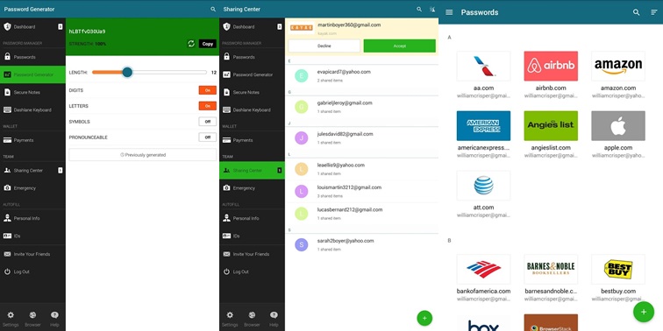
Task: Open contact leaellis9@yahoo.com
Action: 362,169
